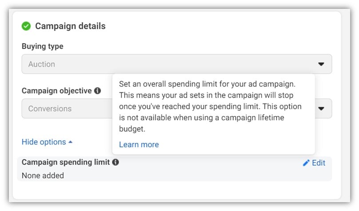Open the Buying type Auction field
The width and height of the screenshot is (359, 211).
tap(176, 64)
